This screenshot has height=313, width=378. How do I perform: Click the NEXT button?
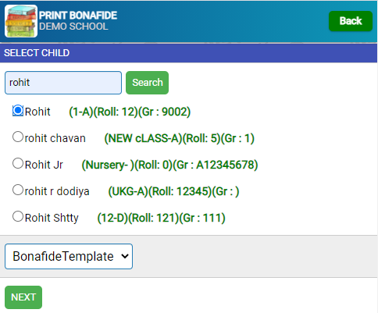23,297
